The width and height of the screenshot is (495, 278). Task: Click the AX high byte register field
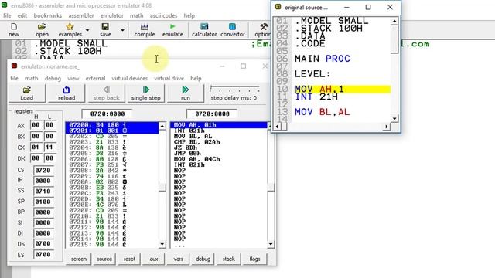click(36, 125)
